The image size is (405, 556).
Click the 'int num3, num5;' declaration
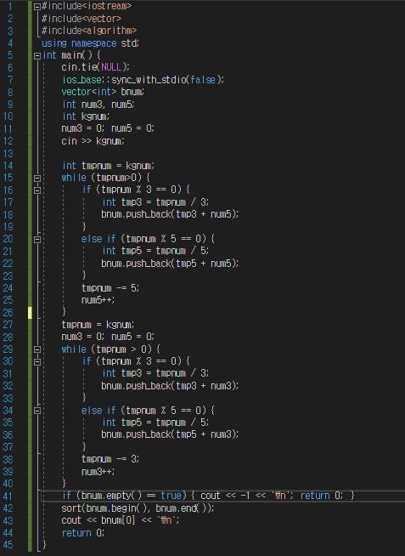[98, 105]
